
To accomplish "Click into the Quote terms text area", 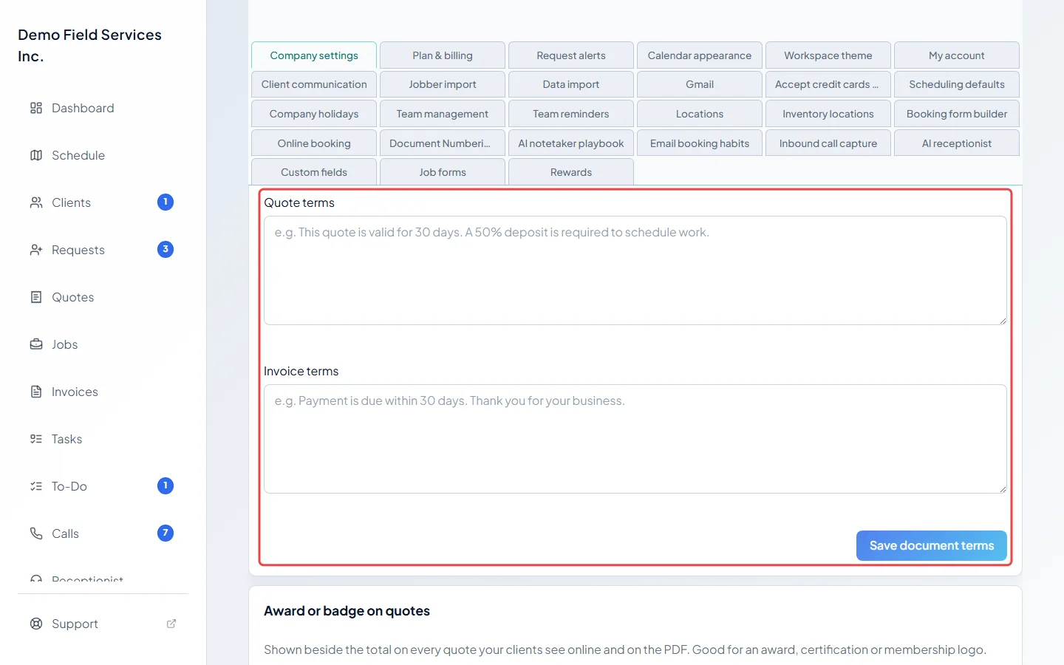I will coord(635,270).
